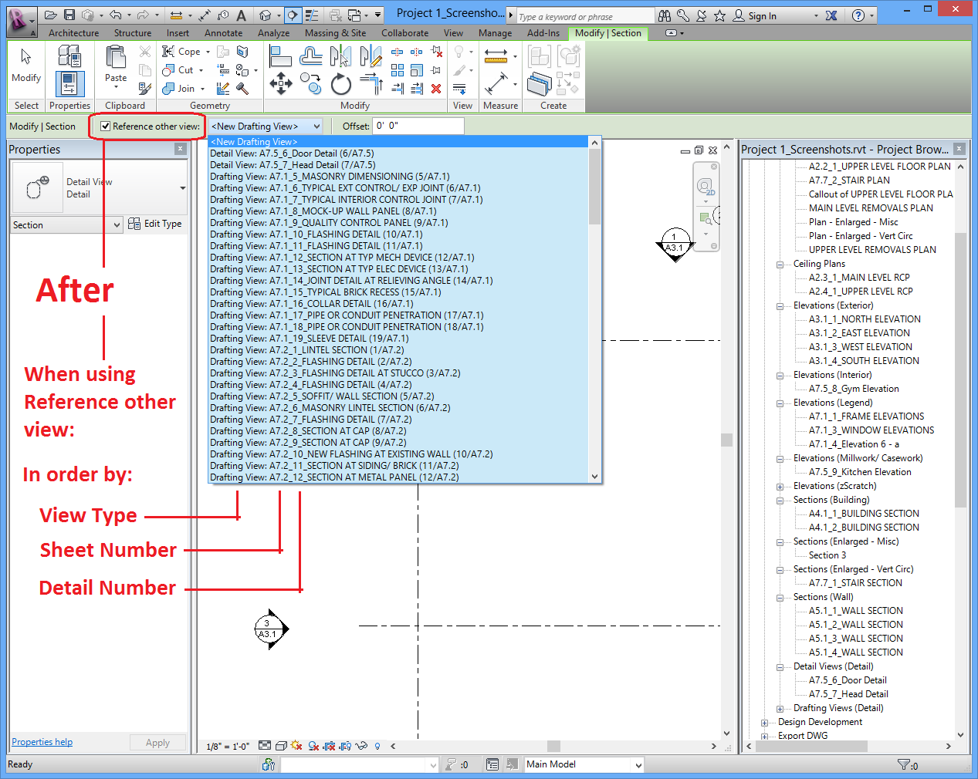Viewport: 978px width, 779px height.
Task: Collapse the Ceiling Plans tree node
Action: coord(780,264)
